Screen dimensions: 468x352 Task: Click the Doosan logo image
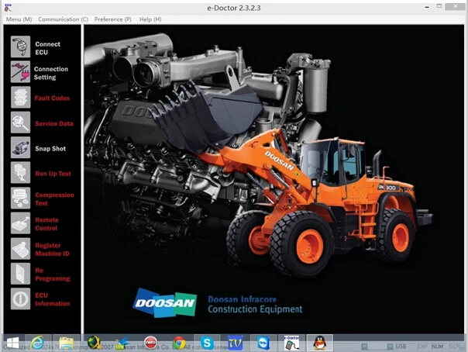[165, 302]
